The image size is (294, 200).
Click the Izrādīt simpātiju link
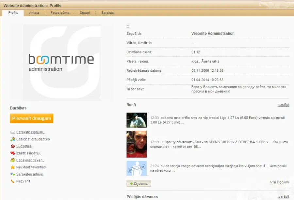click(x=28, y=153)
